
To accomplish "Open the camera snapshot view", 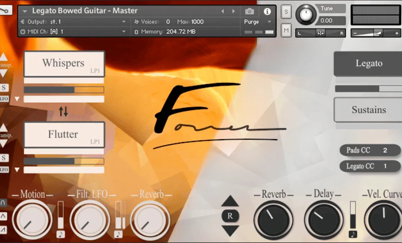I will [249, 11].
